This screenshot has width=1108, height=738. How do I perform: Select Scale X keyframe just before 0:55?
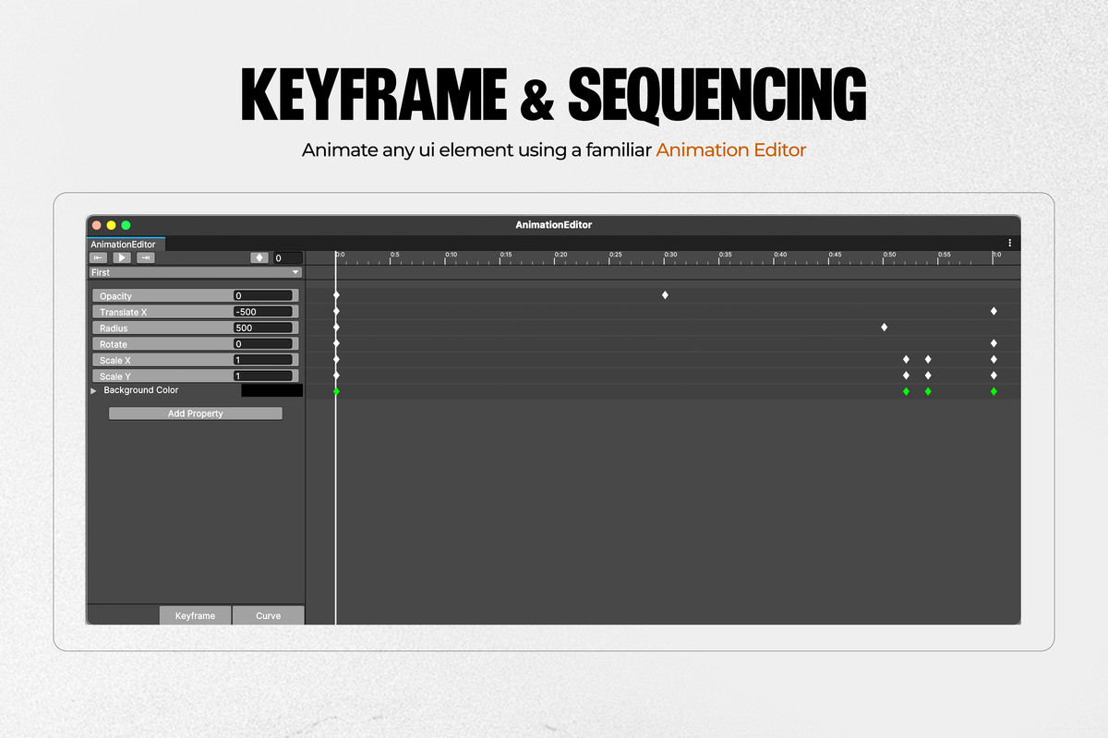point(928,359)
